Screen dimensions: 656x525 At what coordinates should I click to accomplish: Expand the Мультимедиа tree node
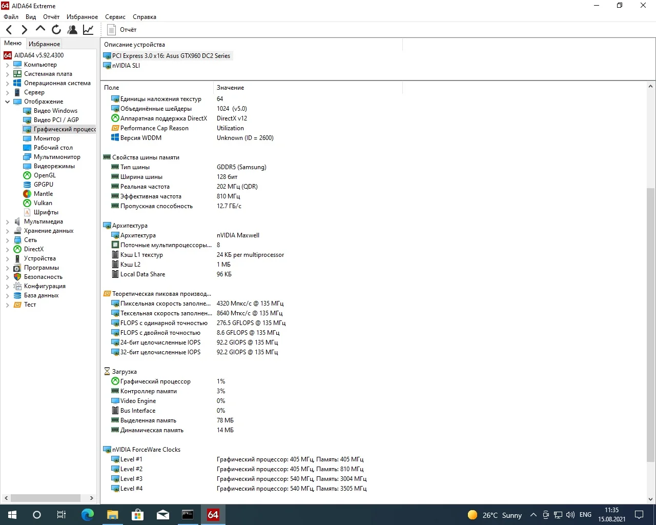pyautogui.click(x=7, y=222)
